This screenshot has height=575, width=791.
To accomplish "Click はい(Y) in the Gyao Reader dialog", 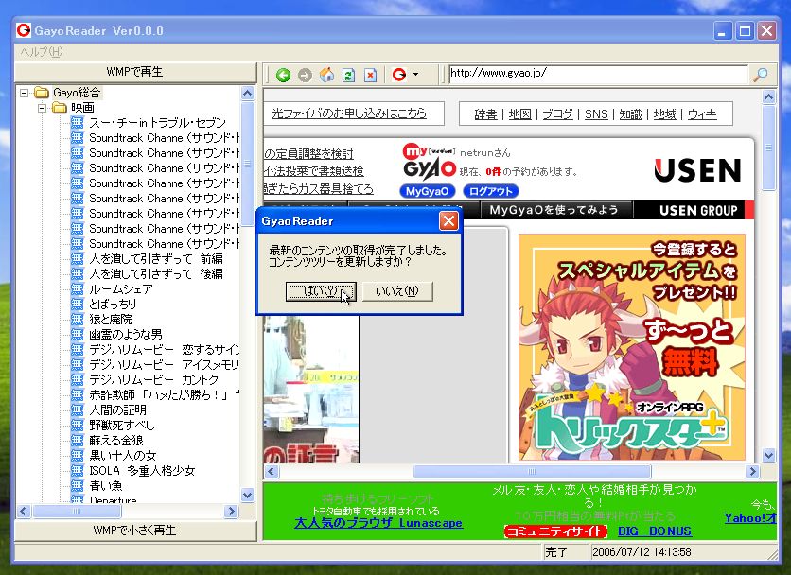I will click(321, 291).
